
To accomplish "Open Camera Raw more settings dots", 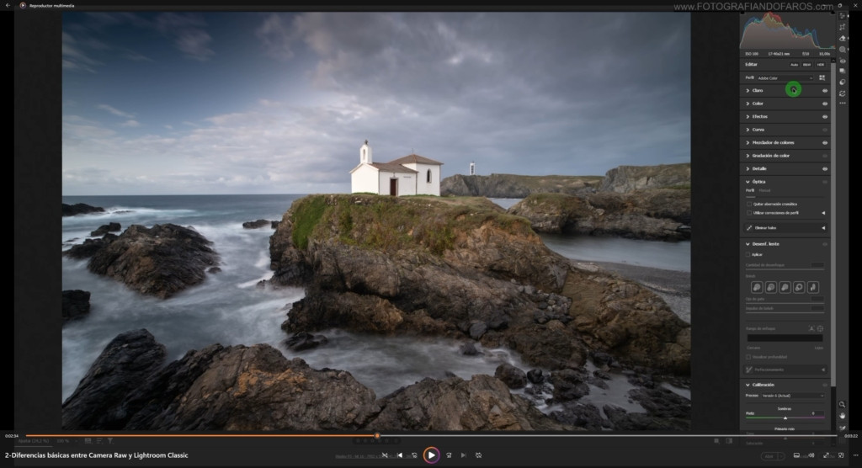I will pos(842,104).
